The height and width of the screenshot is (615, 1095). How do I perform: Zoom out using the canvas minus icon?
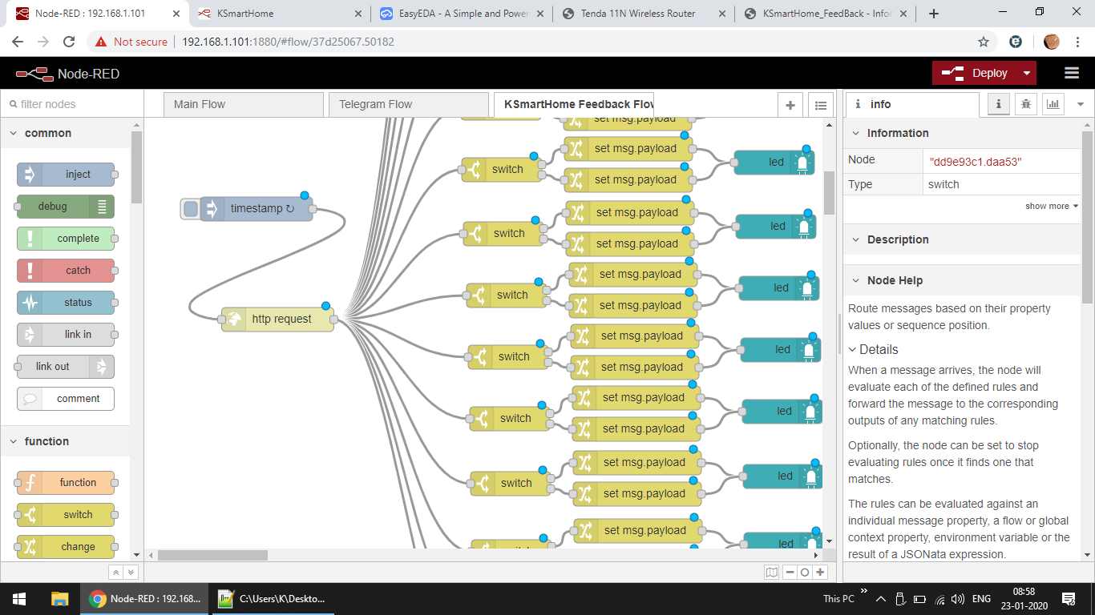pos(788,572)
